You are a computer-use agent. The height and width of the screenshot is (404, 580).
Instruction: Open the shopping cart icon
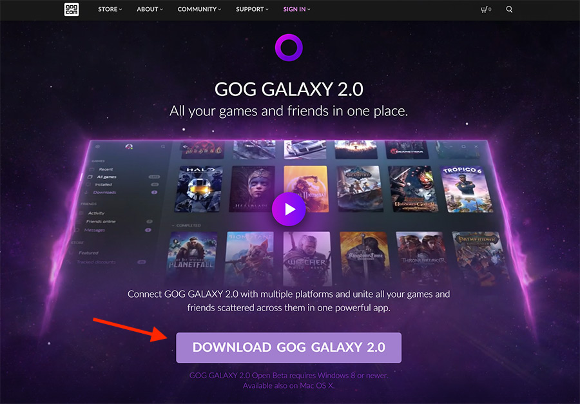tap(485, 9)
